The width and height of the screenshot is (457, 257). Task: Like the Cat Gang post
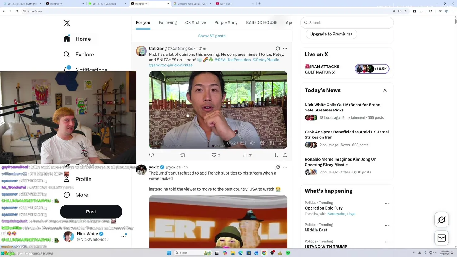(216, 155)
